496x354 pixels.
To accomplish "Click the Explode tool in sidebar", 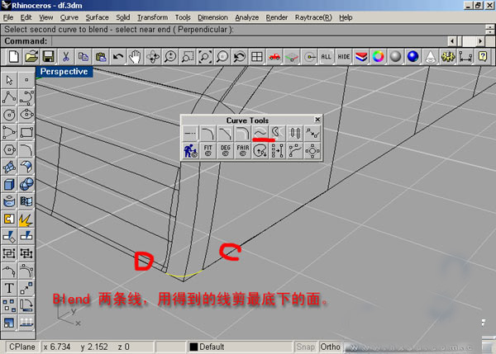I will (26, 219).
